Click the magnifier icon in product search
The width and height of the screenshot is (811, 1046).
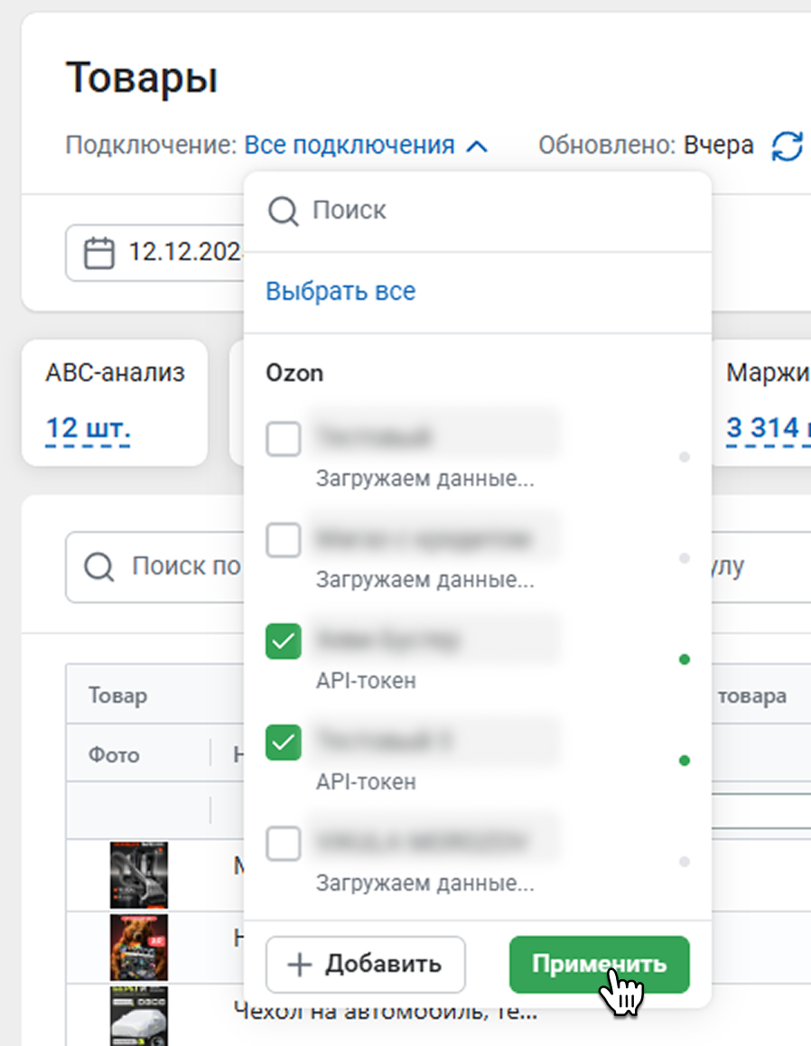pos(99,567)
